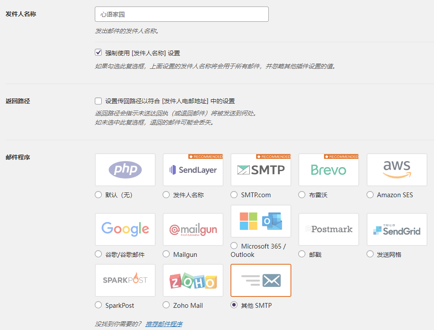434x330 pixels.
Task: Click the 如未选中此复选框 warning text
Action: 154,122
